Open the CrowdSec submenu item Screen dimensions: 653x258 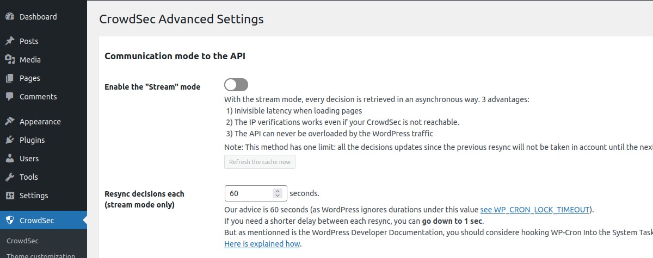click(22, 241)
